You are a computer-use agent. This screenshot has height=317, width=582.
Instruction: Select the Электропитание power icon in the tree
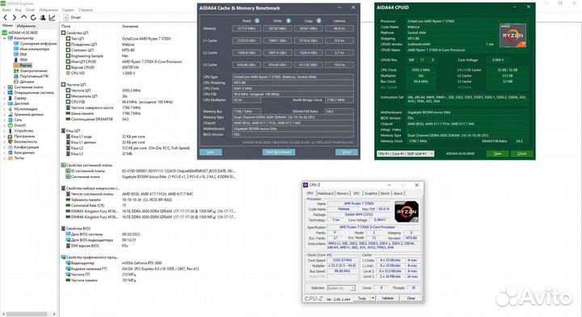(16, 70)
